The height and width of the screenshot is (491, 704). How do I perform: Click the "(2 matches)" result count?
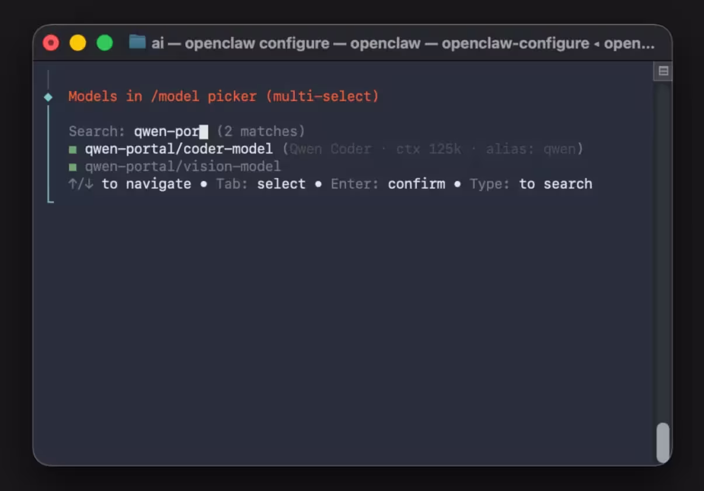point(260,132)
